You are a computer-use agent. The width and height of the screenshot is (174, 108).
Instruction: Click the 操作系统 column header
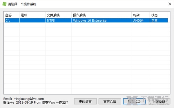[101, 15]
